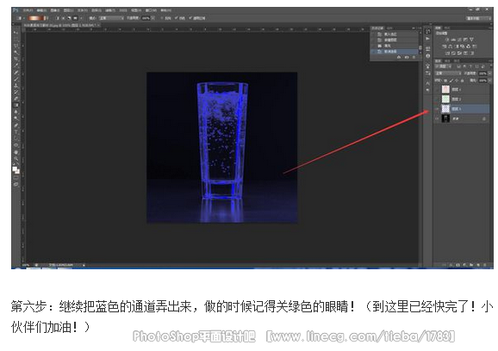Screen dimensions: 498x351
Task: Toggle visibility of the green thumbnail layer
Action: point(438,99)
